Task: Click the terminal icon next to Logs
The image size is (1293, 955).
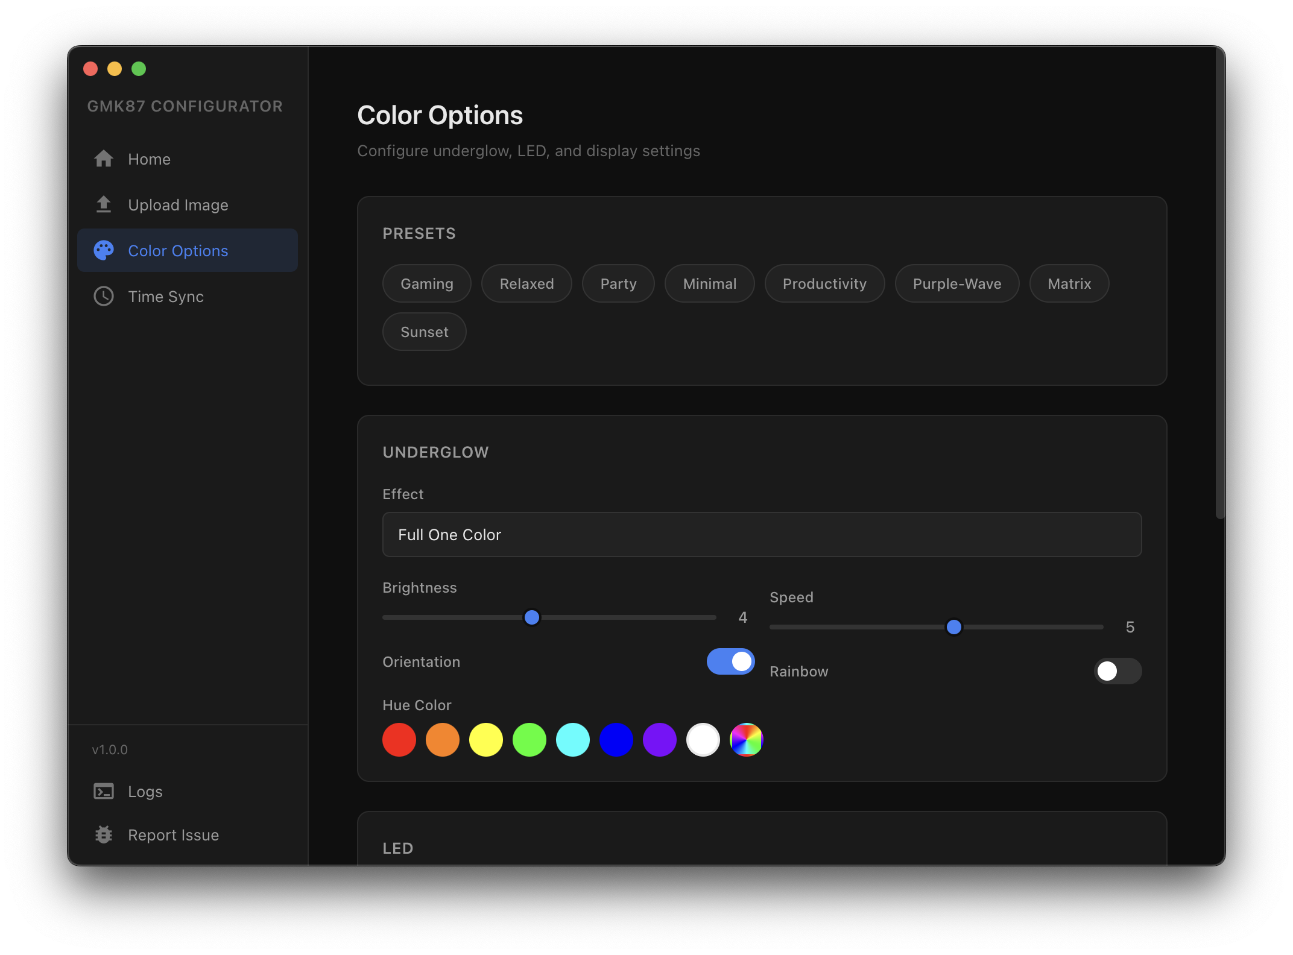Action: pyautogui.click(x=104, y=791)
